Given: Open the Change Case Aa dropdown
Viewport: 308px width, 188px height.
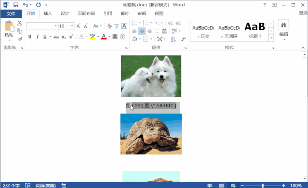Looking at the screenshot, I should tap(97, 26).
